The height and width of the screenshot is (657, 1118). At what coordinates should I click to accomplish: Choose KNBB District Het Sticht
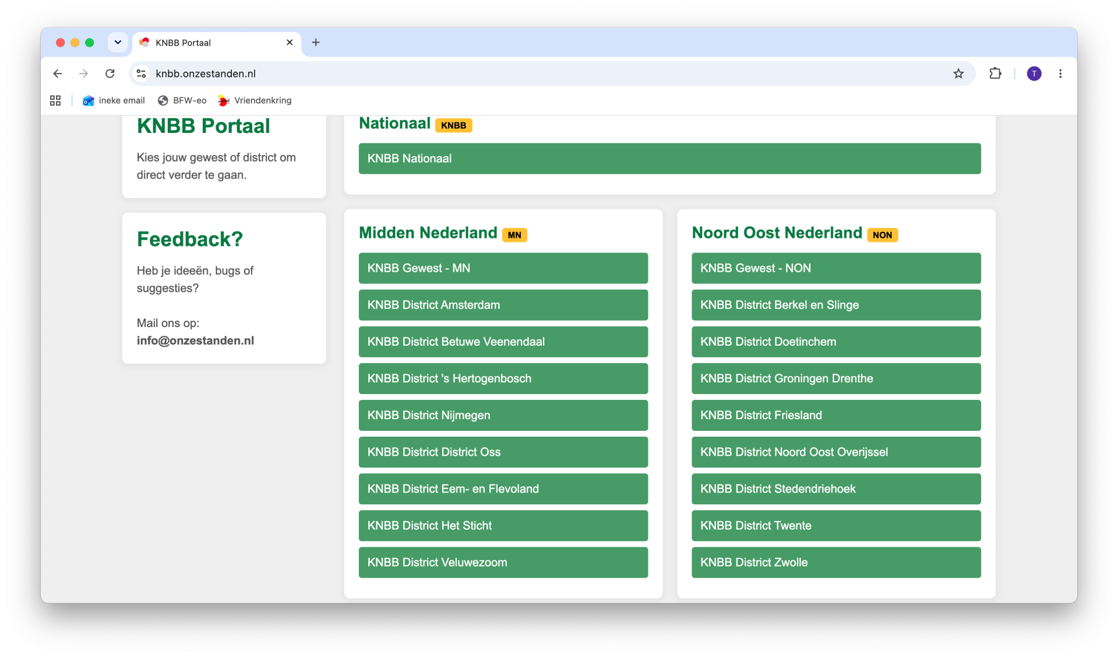click(x=503, y=525)
